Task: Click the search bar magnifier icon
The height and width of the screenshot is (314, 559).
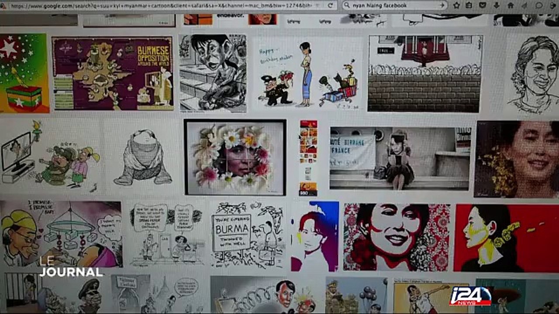Action: [x=347, y=6]
